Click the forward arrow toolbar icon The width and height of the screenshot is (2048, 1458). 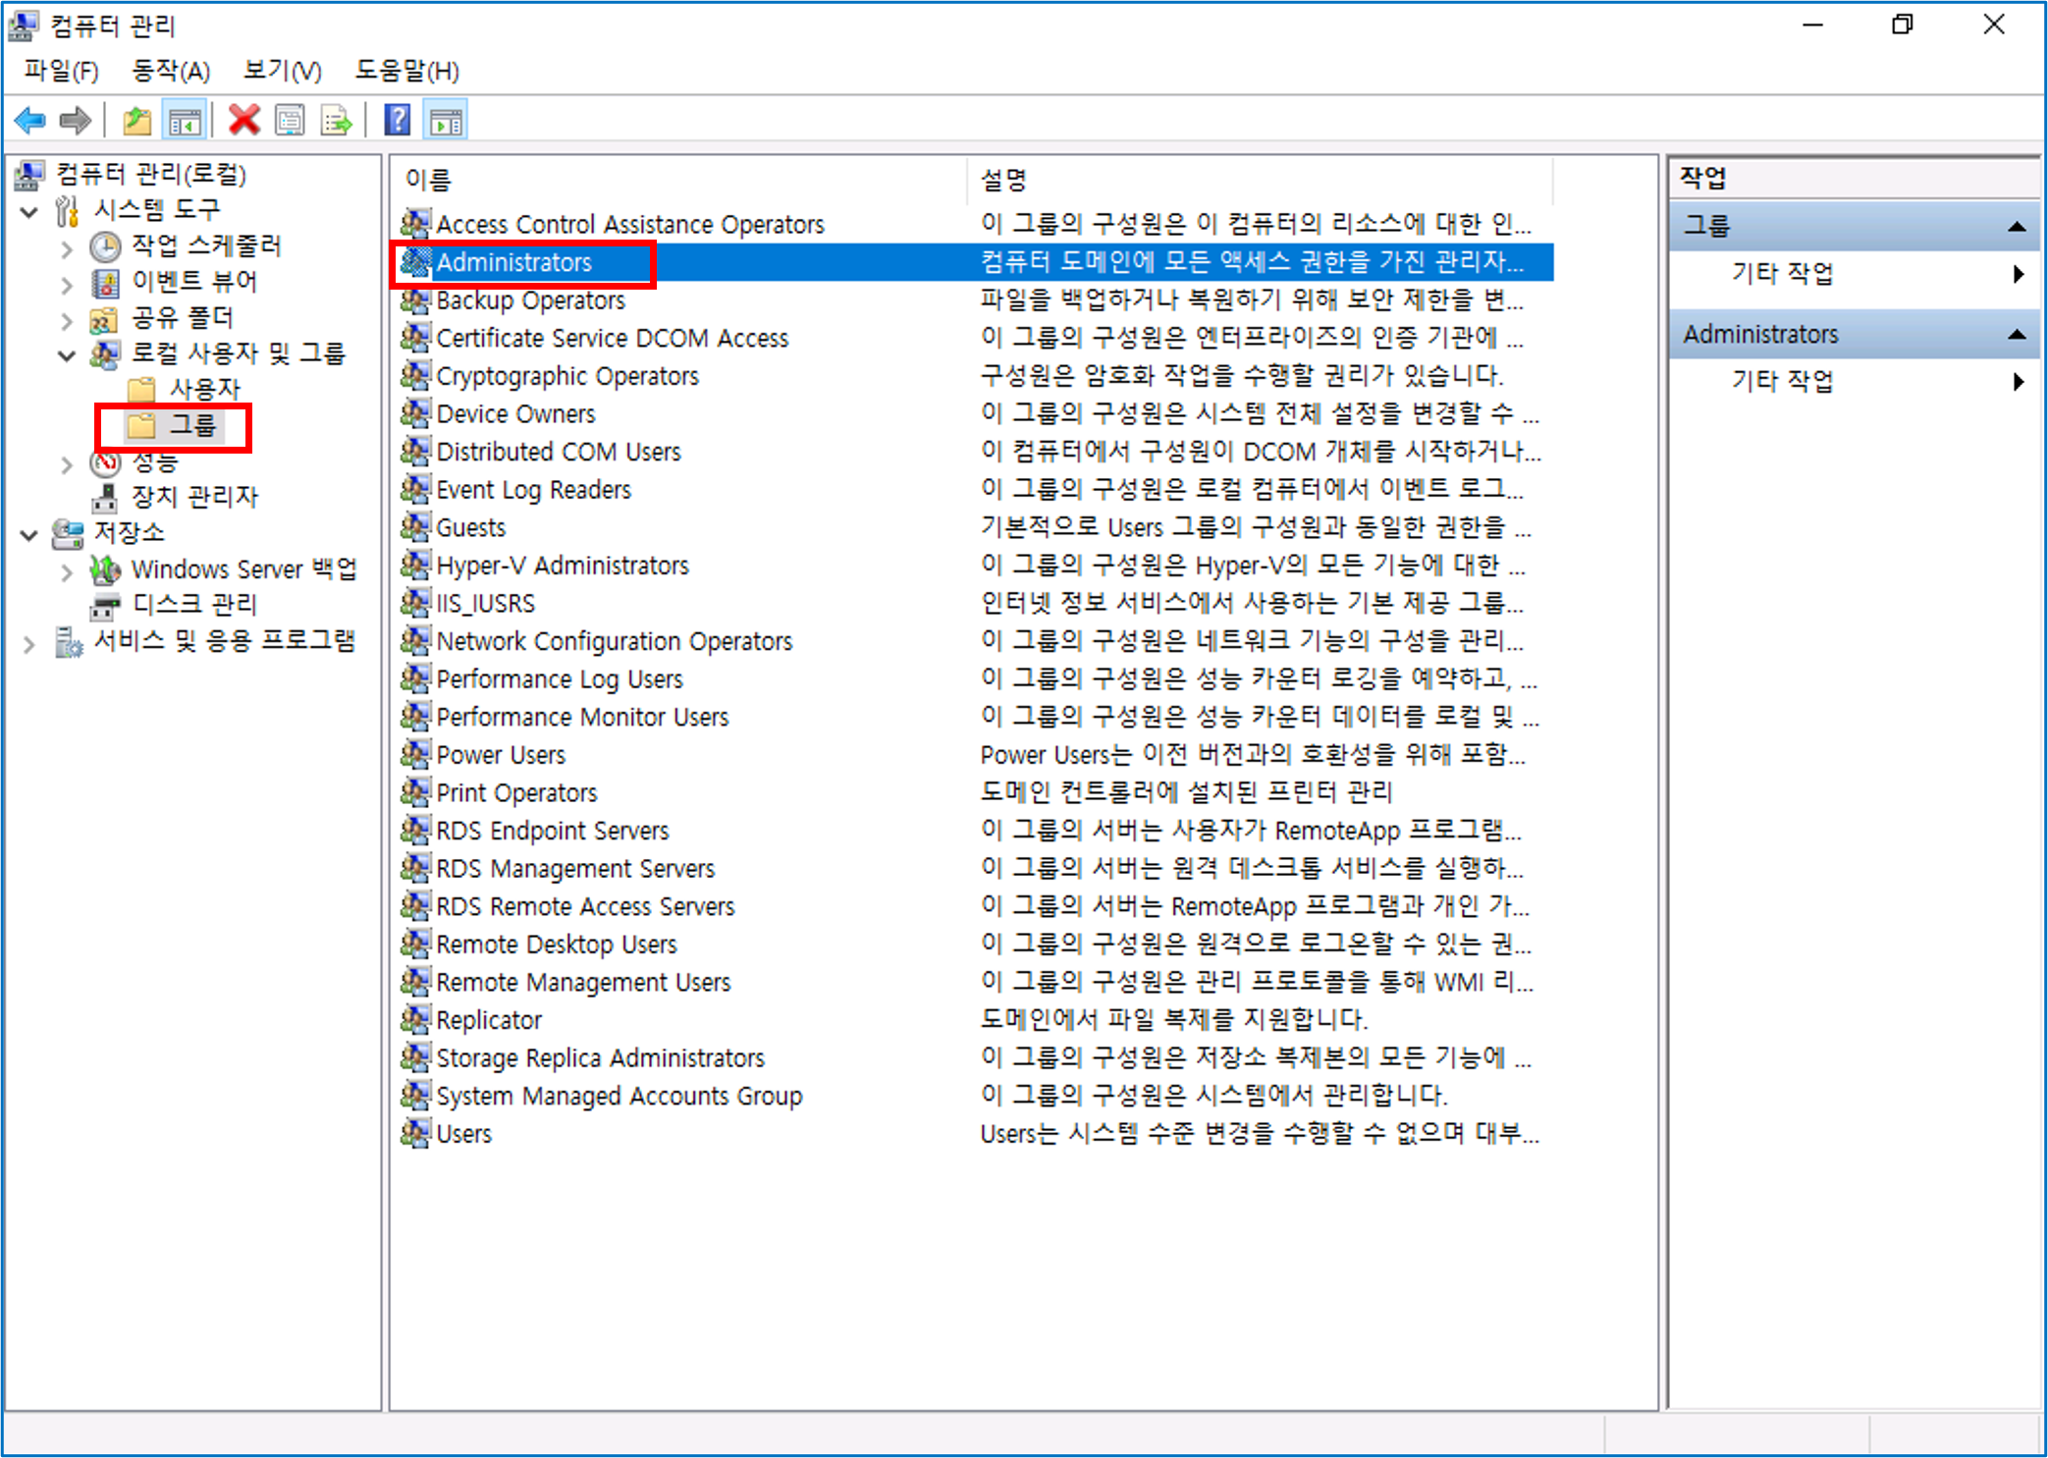tap(76, 121)
